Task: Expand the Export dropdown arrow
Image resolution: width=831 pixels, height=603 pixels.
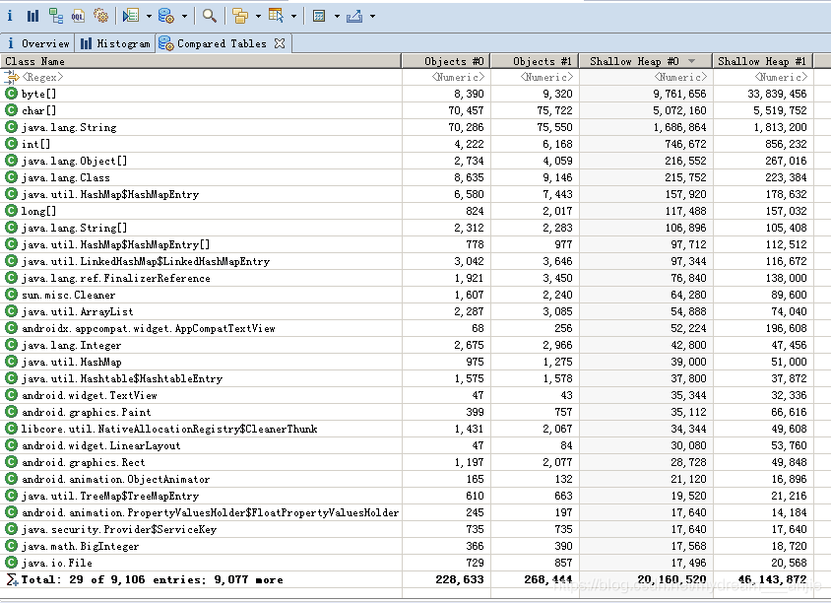Action: pyautogui.click(x=372, y=17)
